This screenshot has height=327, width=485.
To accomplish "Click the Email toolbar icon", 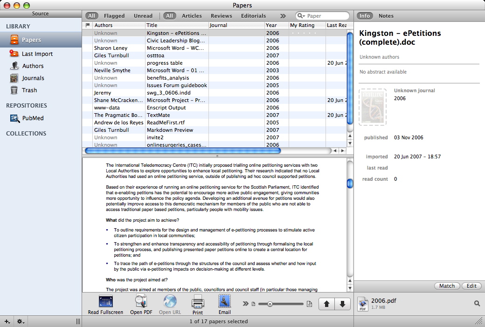I will [225, 301].
